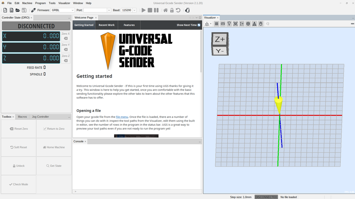Toggle the size ruler icon in Visualizer
Image resolution: width=355 pixels, height=199 pixels.
pyautogui.click(x=223, y=24)
